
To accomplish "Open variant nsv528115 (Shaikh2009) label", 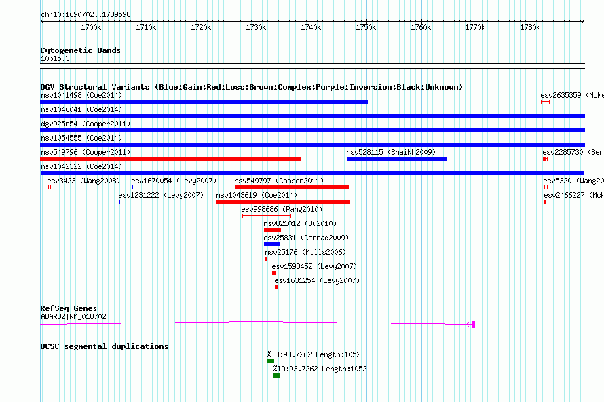I will pyautogui.click(x=391, y=152).
